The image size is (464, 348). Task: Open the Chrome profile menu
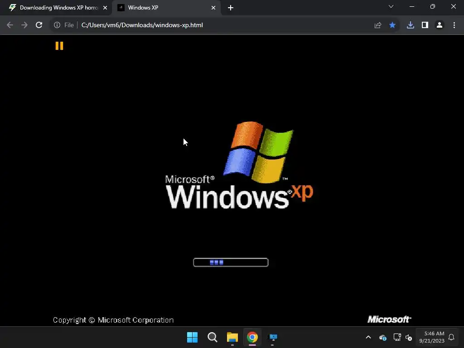click(440, 25)
